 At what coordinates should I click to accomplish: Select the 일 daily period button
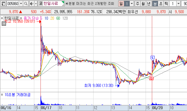pyautogui.click(x=121, y=4)
